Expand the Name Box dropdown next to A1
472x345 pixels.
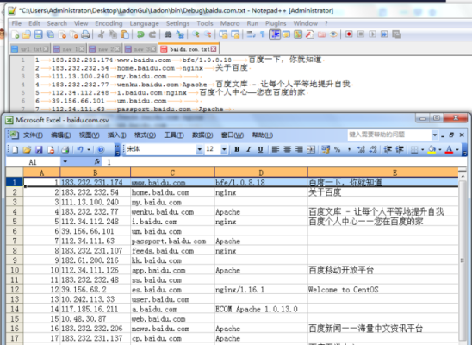click(x=65, y=162)
